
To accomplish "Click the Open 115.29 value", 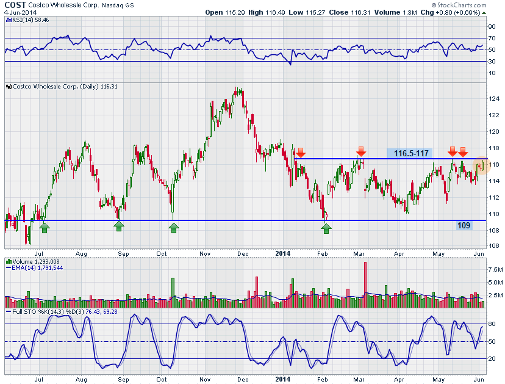I will [x=225, y=12].
